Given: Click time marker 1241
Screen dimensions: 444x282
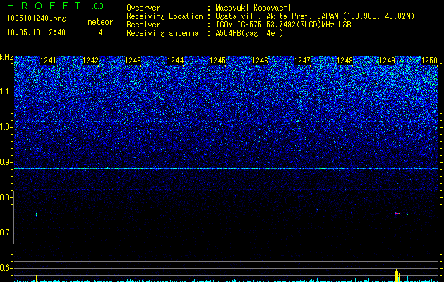Looking at the screenshot, I should [49, 61].
